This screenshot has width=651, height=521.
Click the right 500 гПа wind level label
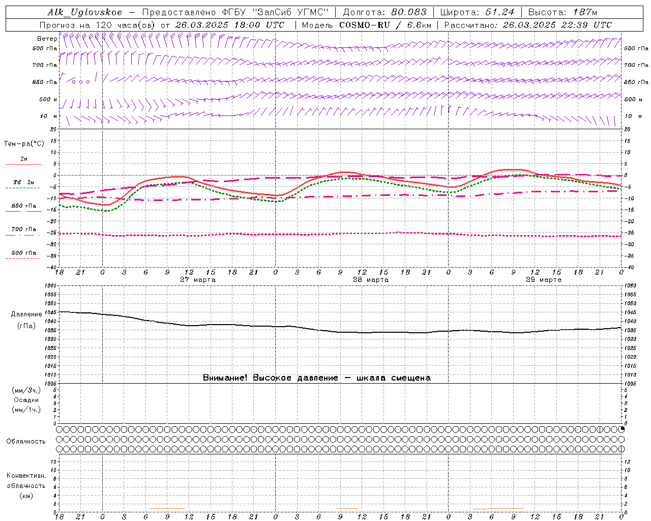click(x=636, y=49)
